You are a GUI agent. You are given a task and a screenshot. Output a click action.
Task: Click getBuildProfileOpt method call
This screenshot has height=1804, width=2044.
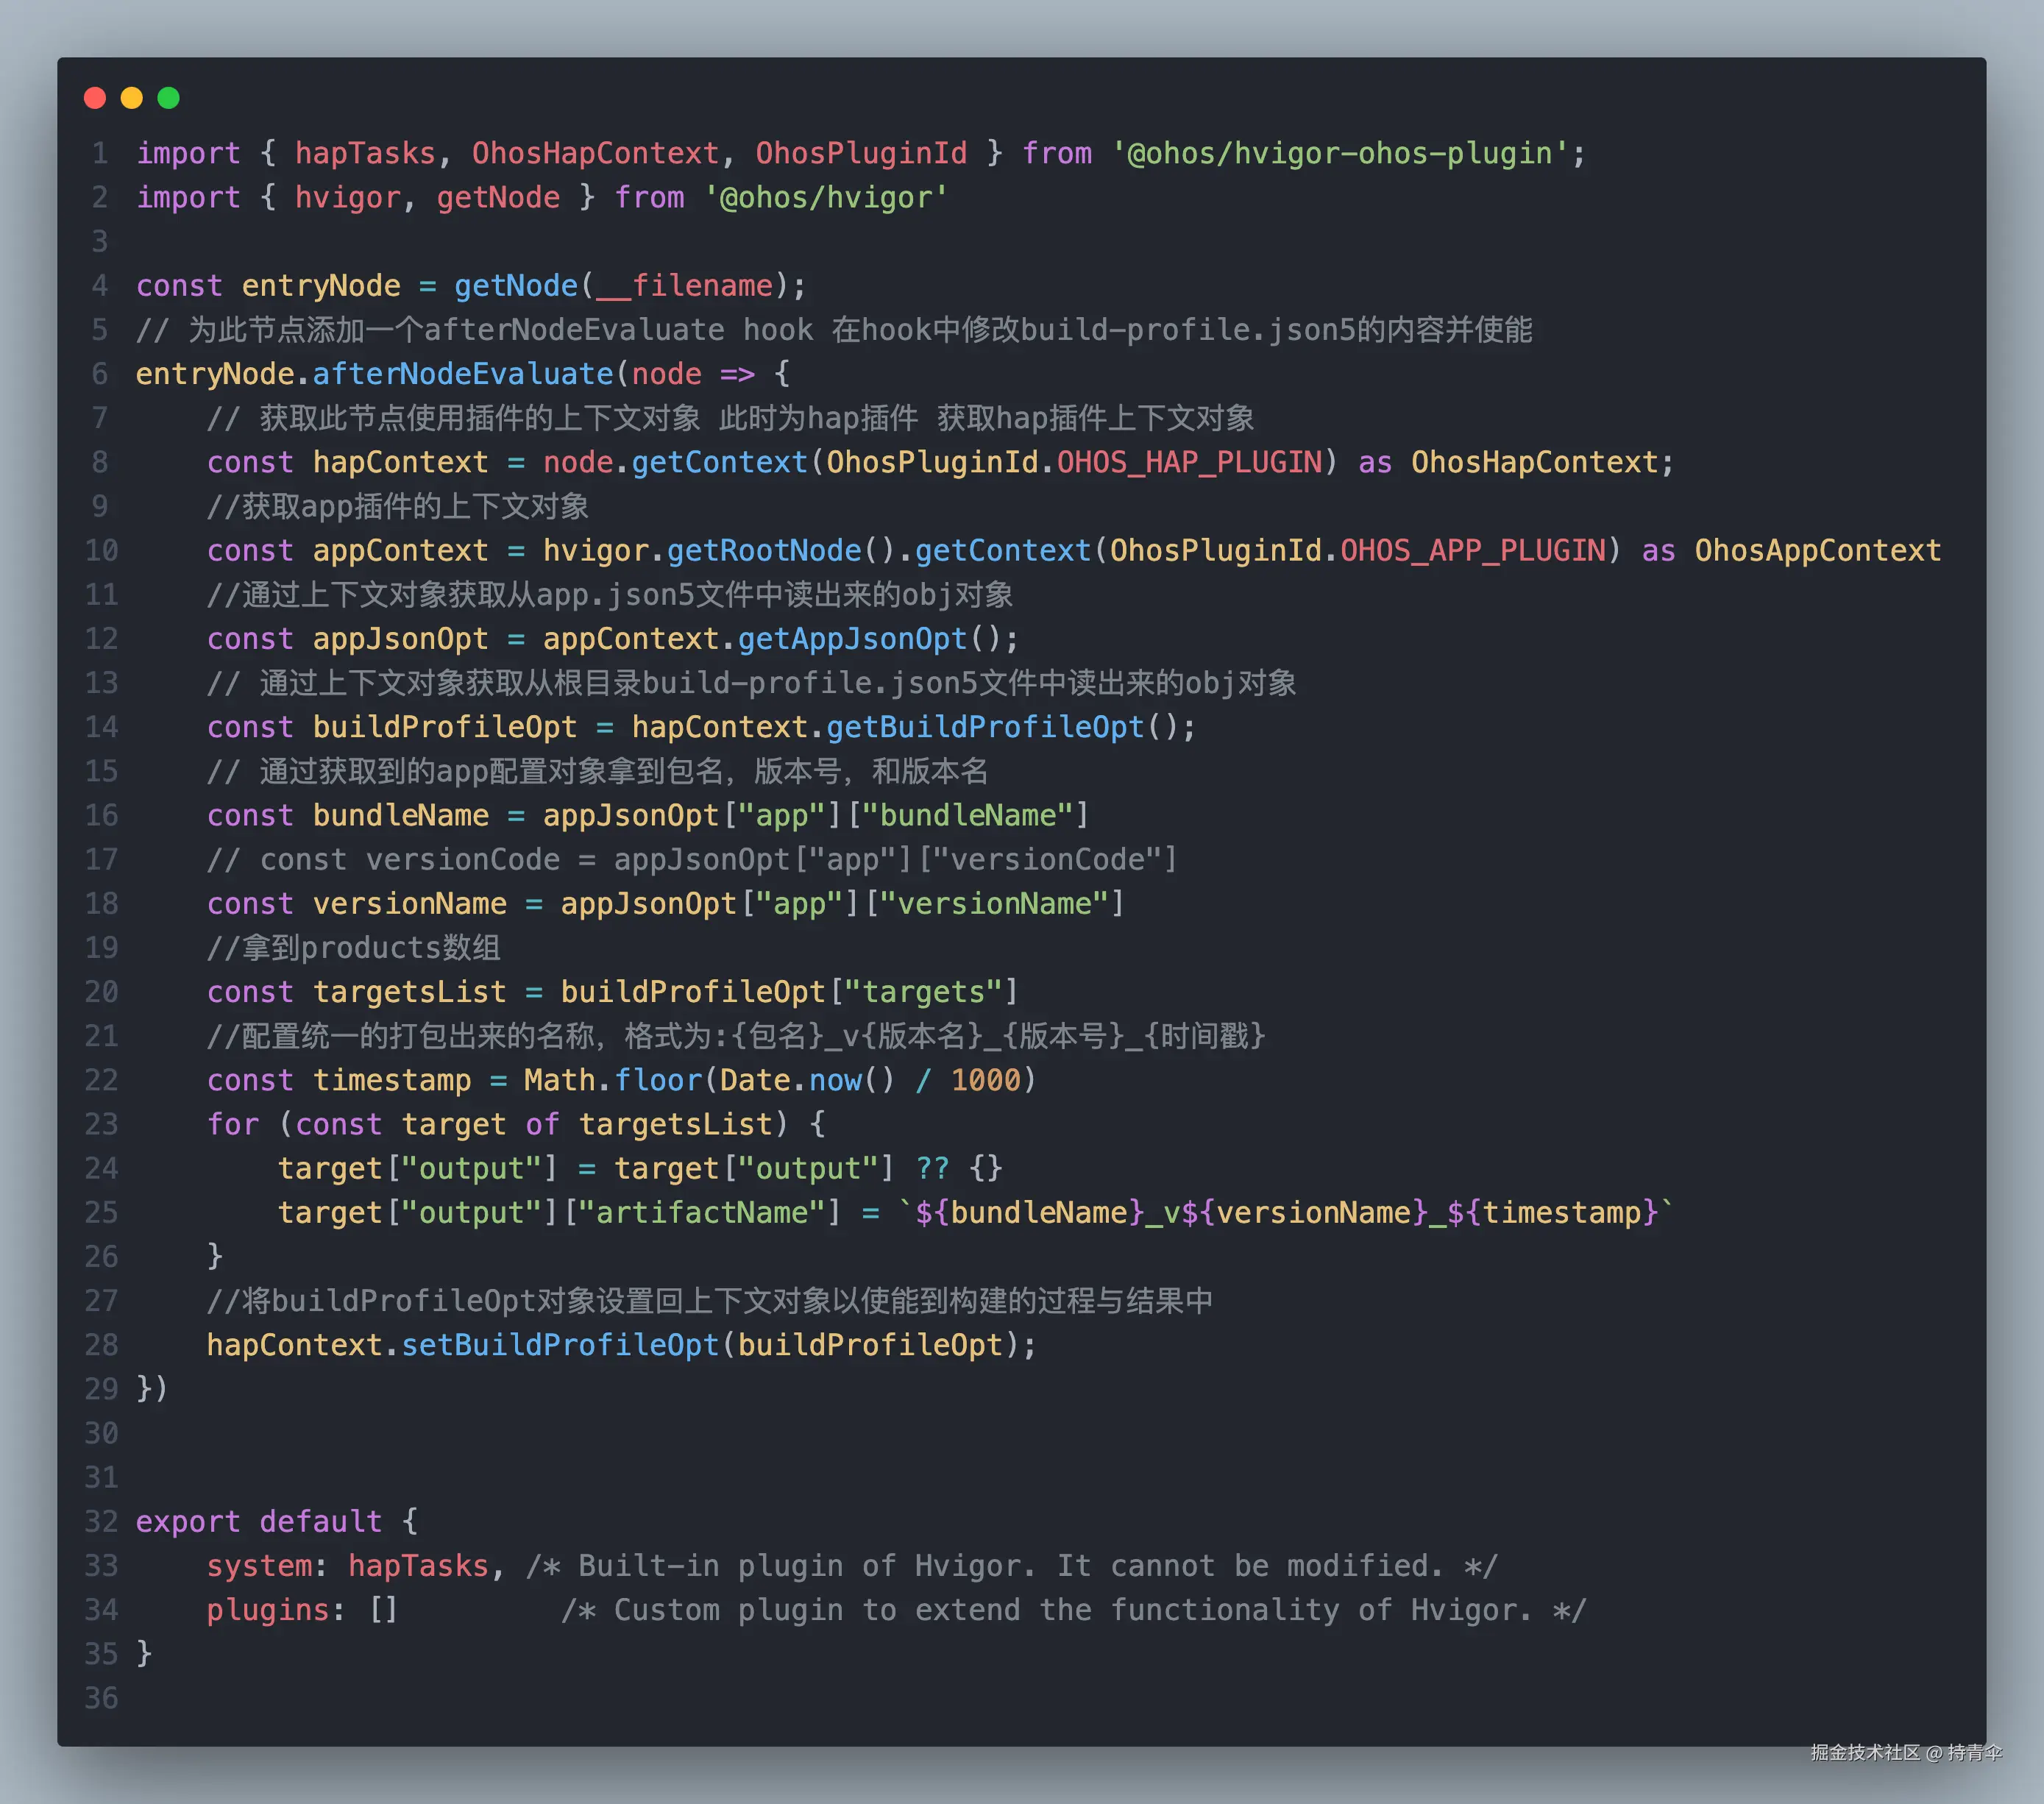click(x=985, y=727)
